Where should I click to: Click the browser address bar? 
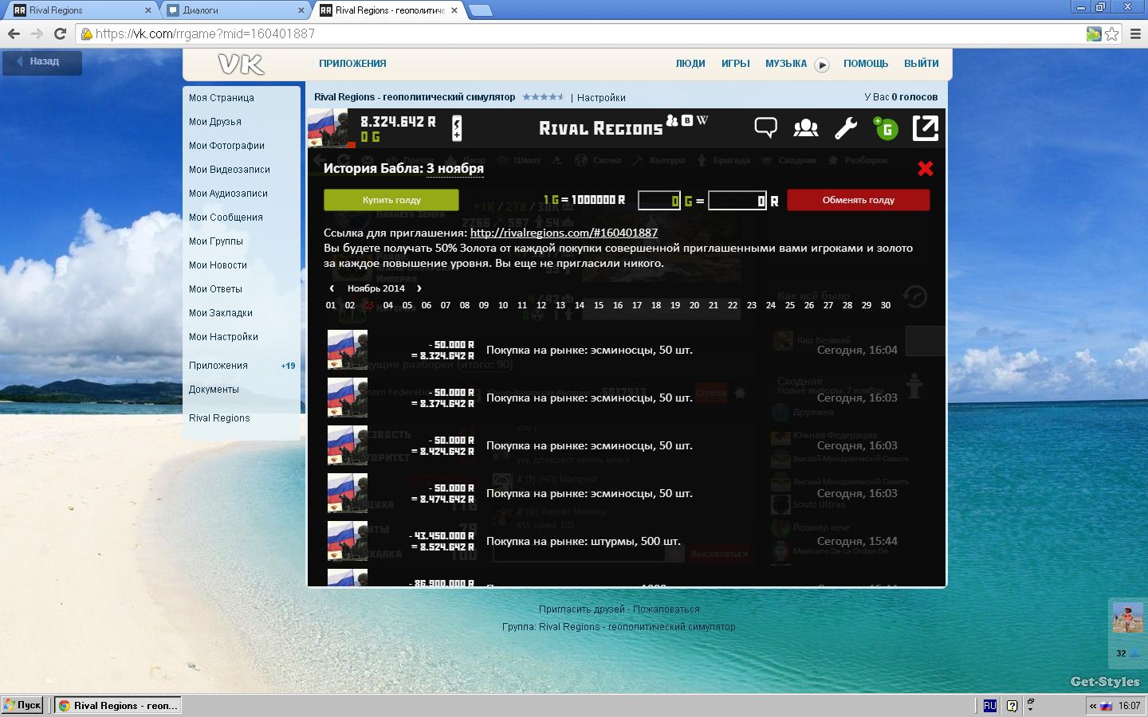click(x=582, y=33)
